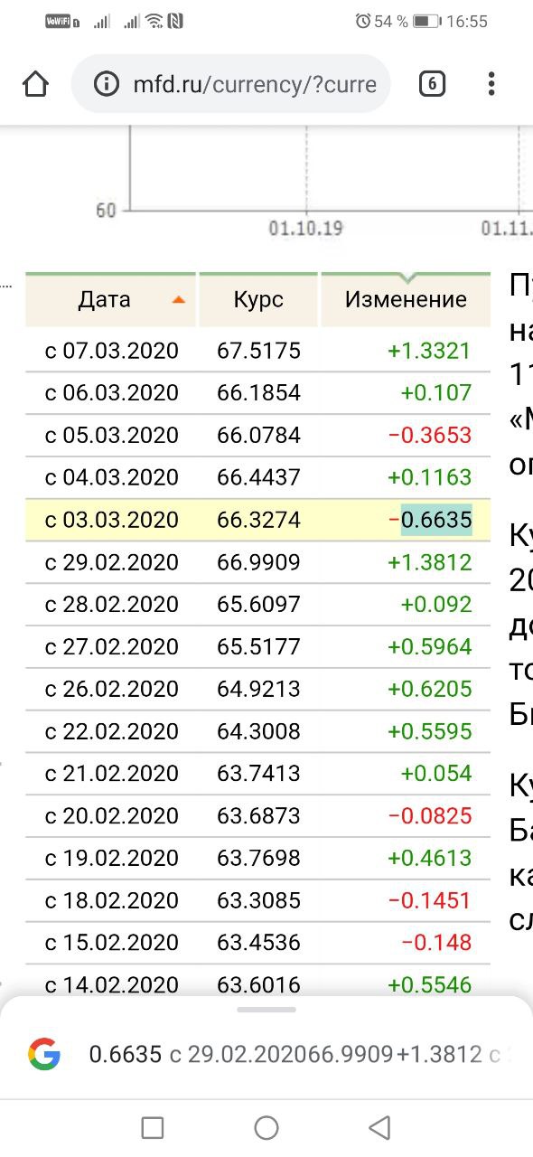Tap the browser home icon

pos(34,85)
